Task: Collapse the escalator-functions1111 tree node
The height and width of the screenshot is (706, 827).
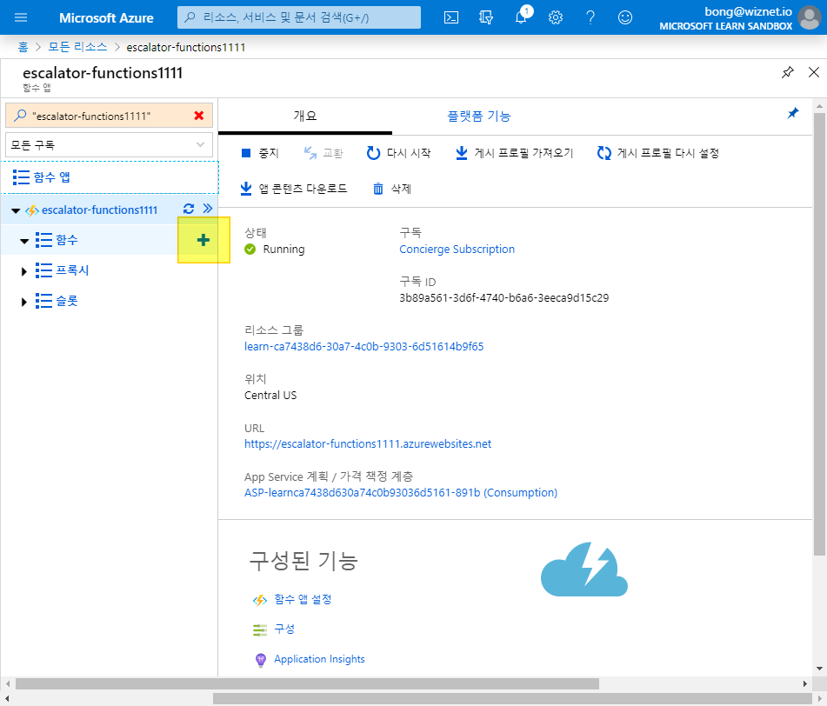Action: [x=16, y=211]
